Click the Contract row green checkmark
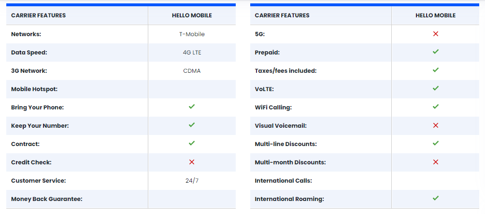The height and width of the screenshot is (214, 485). (192, 143)
